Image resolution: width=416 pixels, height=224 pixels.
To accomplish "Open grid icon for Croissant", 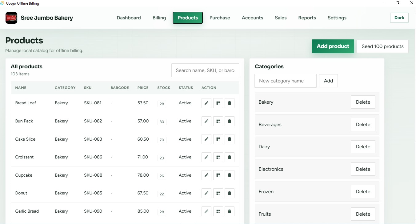I will click(218, 157).
